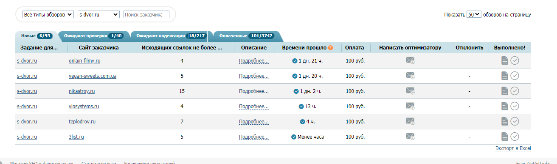Sort by the Оплата column header
The width and height of the screenshot is (557, 164).
355,48
